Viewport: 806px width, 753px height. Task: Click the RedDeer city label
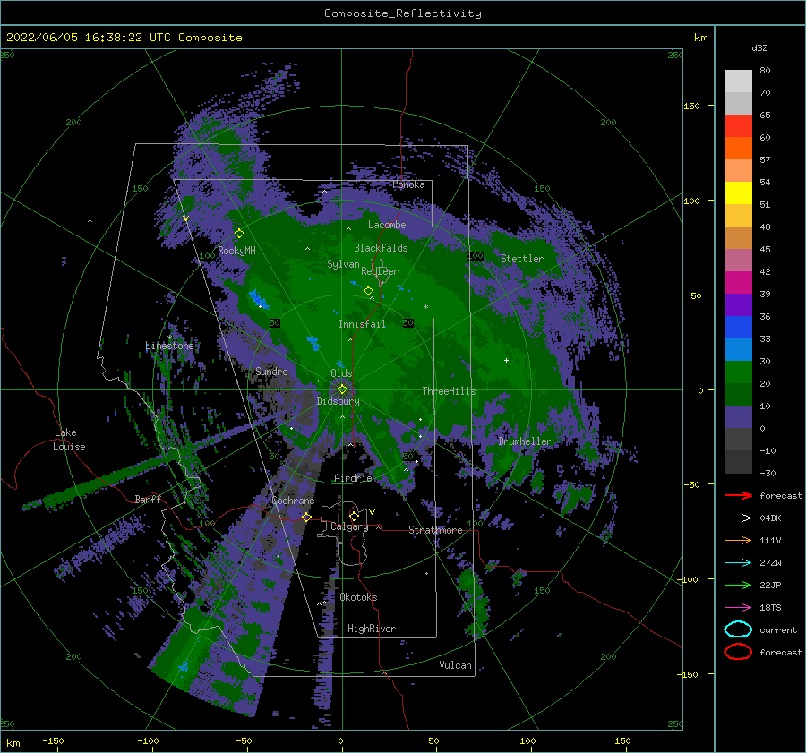tap(380, 271)
